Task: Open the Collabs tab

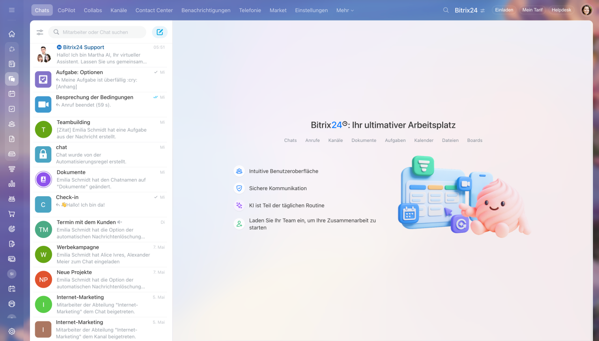Action: click(x=93, y=10)
